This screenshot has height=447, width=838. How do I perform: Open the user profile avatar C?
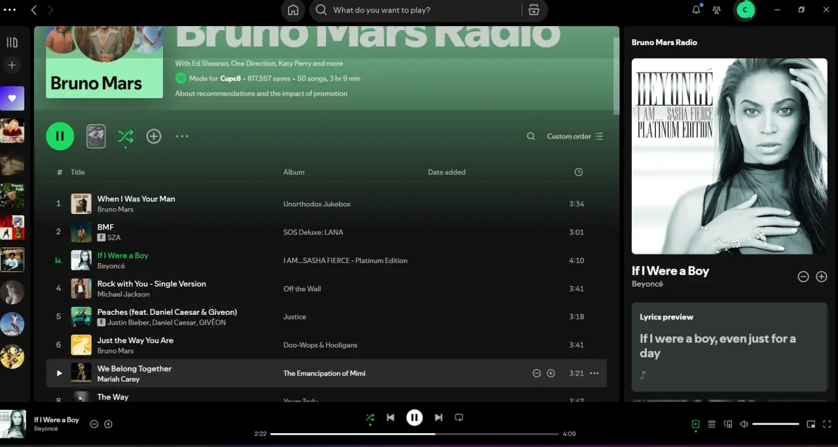745,10
